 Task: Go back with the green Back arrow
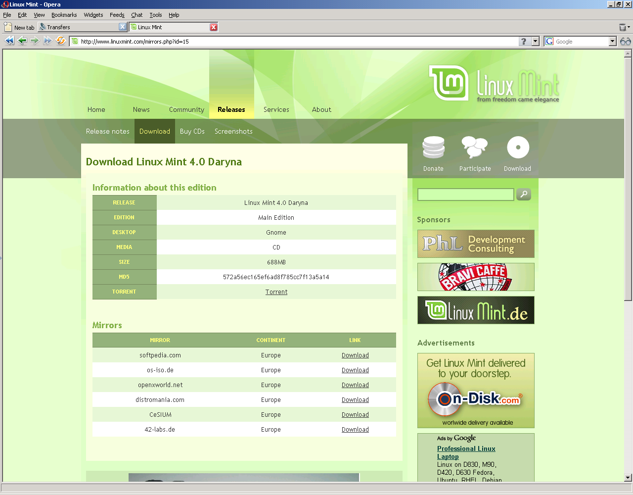click(22, 41)
